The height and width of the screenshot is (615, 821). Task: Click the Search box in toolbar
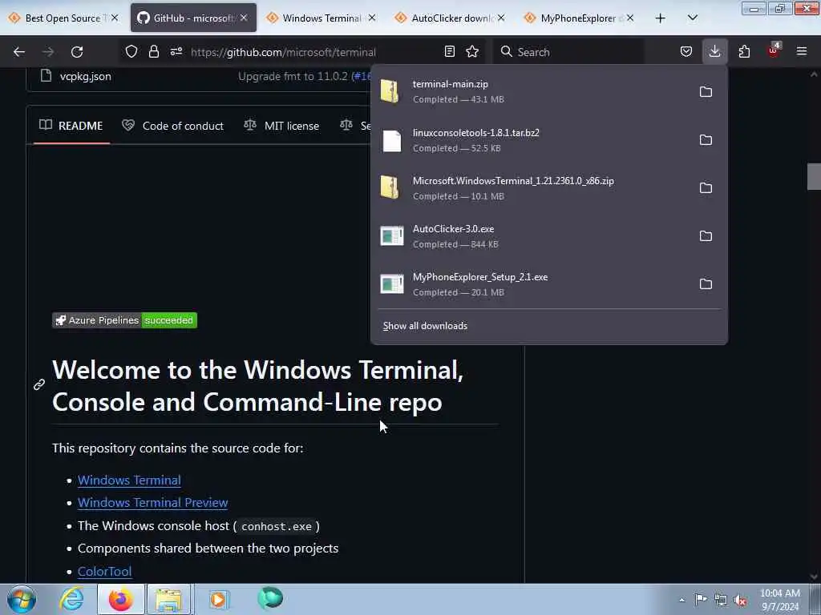coord(568,52)
